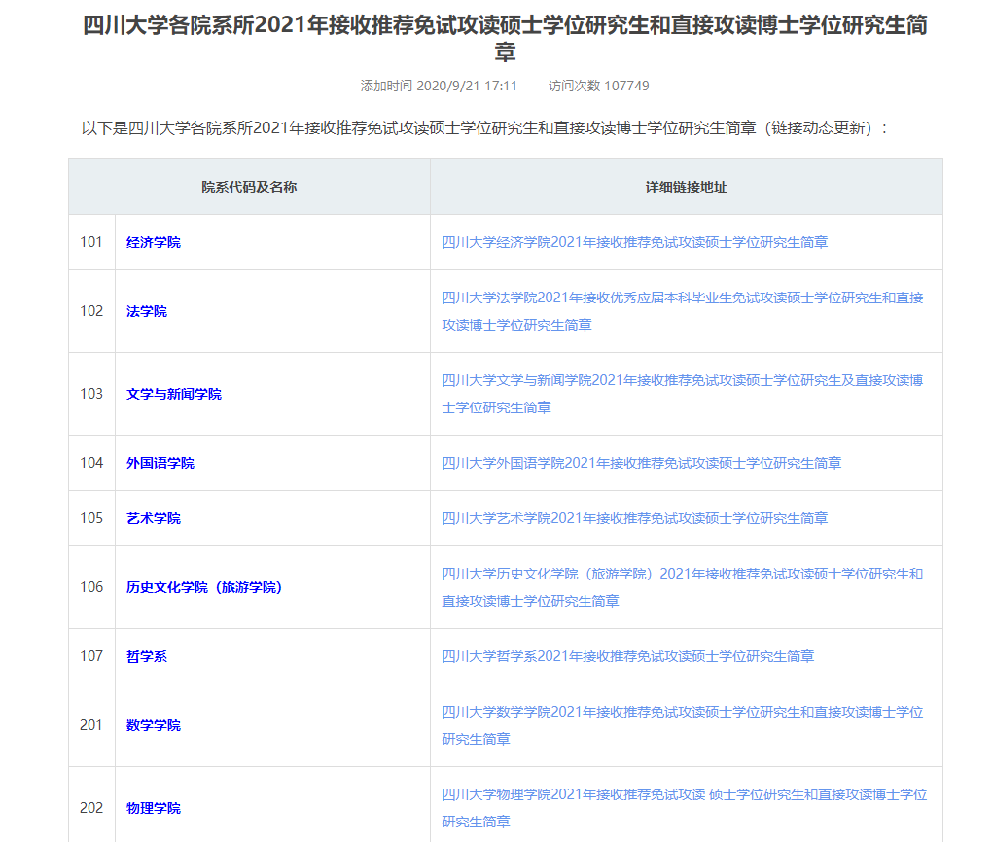This screenshot has width=993, height=842.
Task: Click department code 107 cell
Action: point(91,656)
